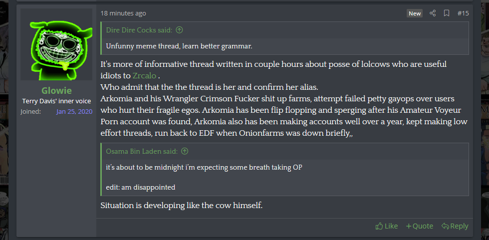The image size is (489, 240).
Task: Click the Quote button on the post
Action: [419, 226]
